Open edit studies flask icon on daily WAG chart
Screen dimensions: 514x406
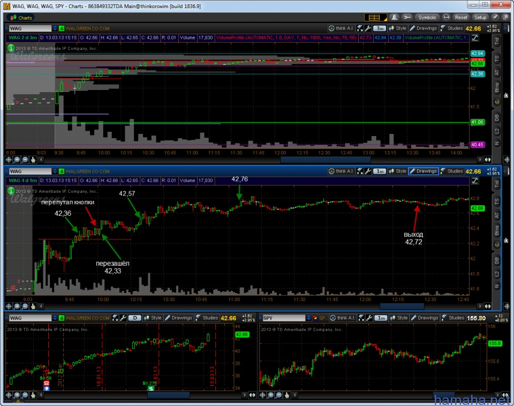click(115, 318)
